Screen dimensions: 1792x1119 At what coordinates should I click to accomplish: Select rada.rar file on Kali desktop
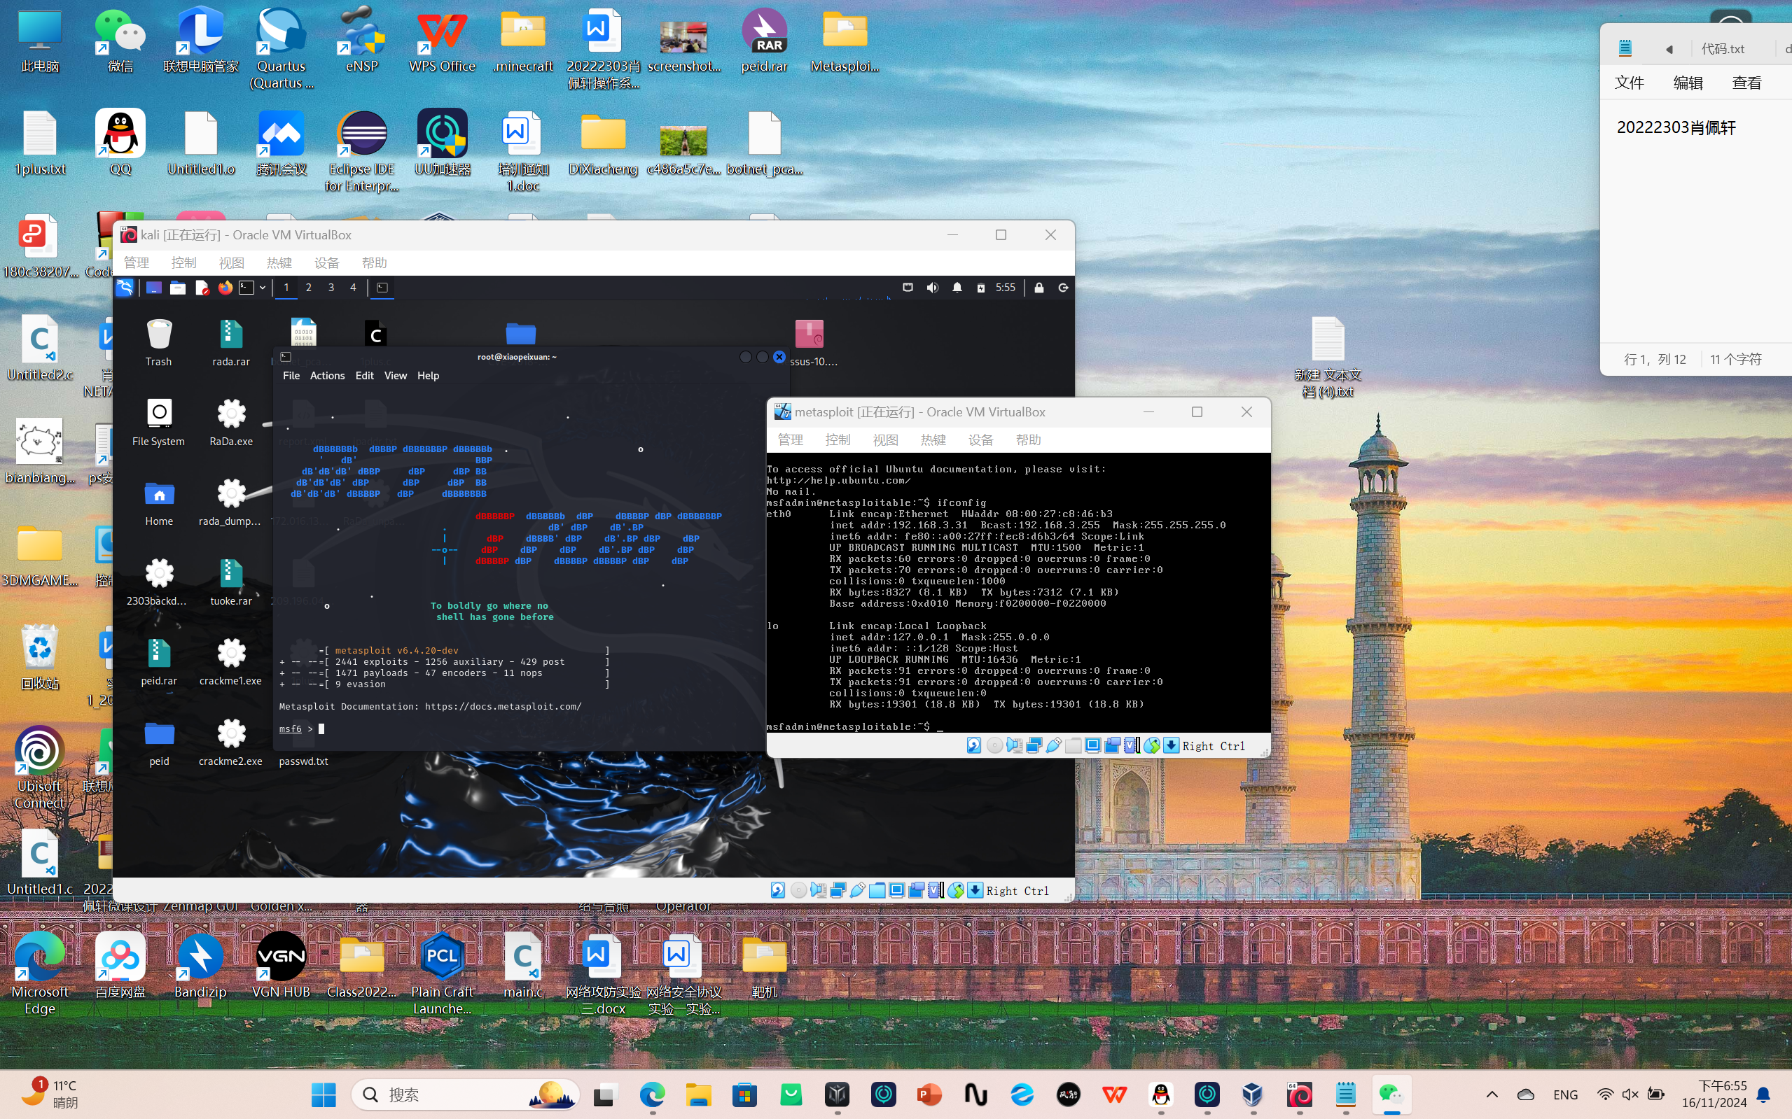pyautogui.click(x=231, y=342)
